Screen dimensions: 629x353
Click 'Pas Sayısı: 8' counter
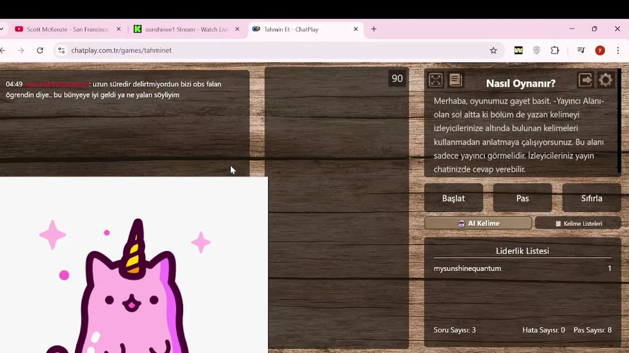point(593,330)
